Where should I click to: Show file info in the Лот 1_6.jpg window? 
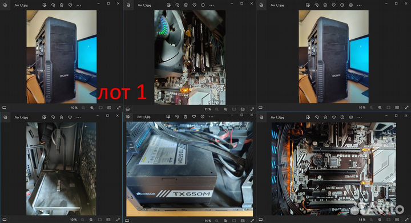click(x=202, y=117)
